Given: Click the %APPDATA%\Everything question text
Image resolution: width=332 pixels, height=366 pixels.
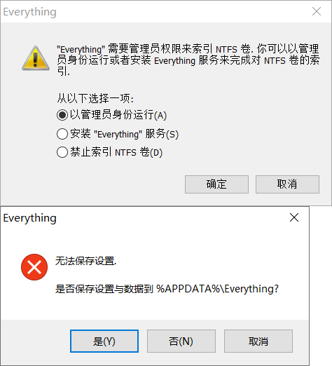Looking at the screenshot, I should (167, 289).
